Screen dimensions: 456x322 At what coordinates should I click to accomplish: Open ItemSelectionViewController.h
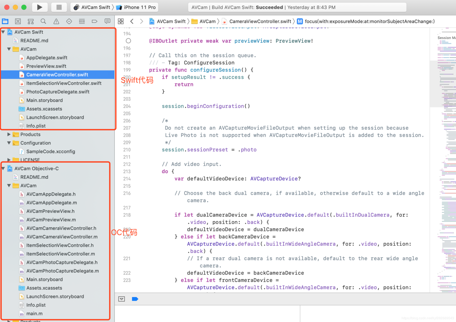pyautogui.click(x=60, y=245)
